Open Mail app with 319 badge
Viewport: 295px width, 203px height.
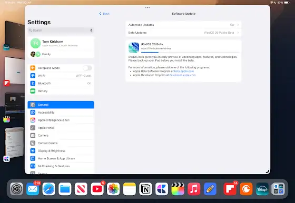click(33, 189)
